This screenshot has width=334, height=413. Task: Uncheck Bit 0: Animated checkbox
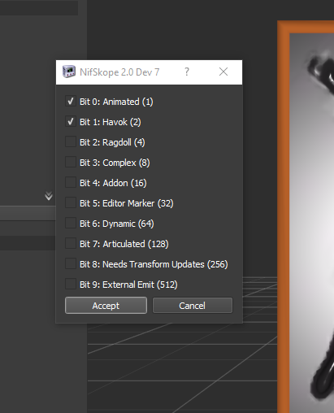71,102
